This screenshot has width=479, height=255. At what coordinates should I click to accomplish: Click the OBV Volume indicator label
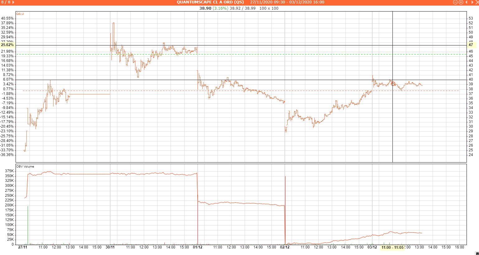point(25,167)
